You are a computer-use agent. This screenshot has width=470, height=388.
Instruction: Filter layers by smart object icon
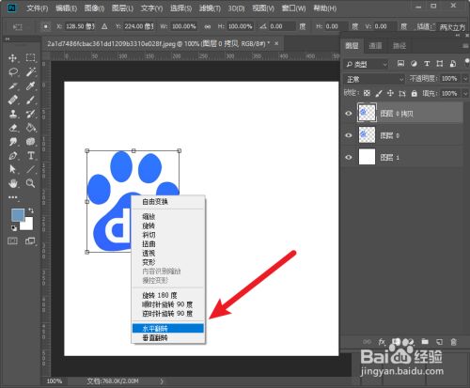pos(453,64)
